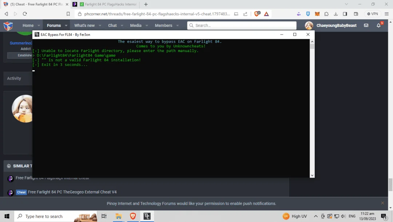Click the taskbar search box

coord(55,216)
